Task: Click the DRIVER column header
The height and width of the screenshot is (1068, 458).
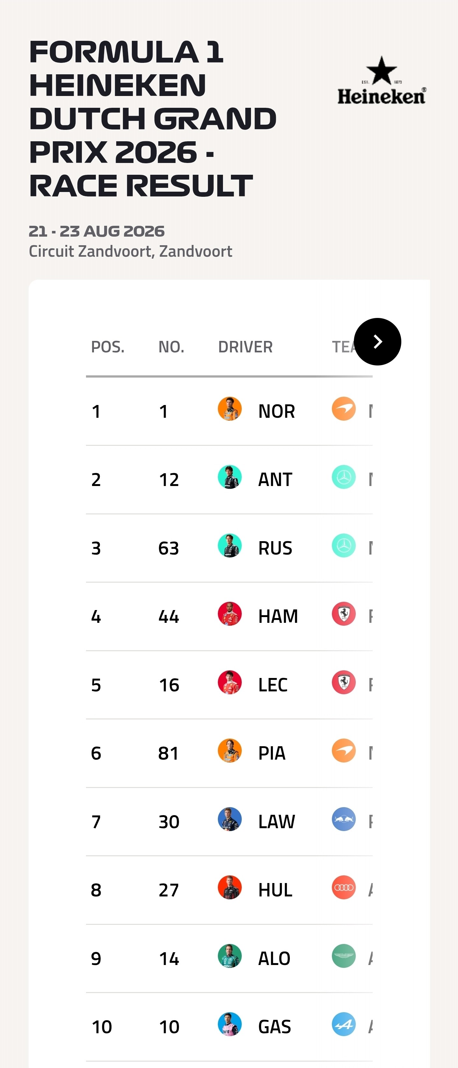Action: point(246,347)
